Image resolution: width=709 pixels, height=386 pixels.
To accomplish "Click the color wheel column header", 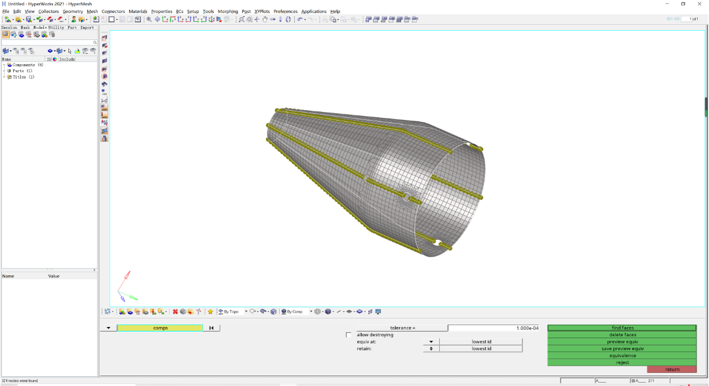I will [x=54, y=59].
